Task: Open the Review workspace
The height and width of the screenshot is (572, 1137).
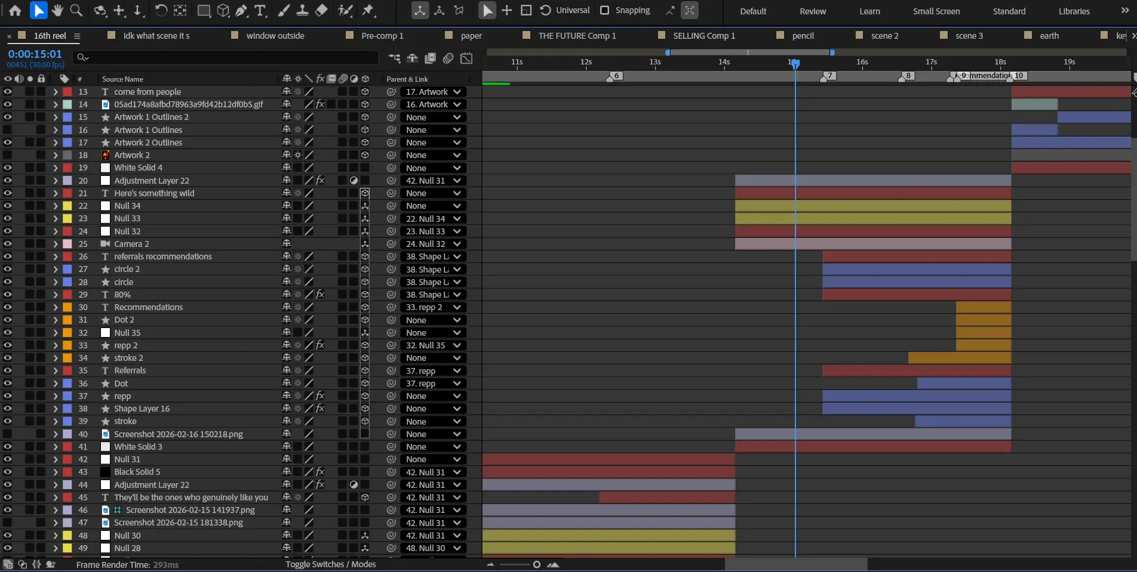Action: 812,11
